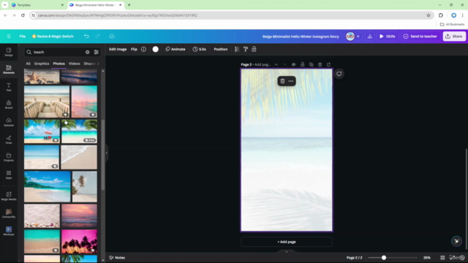468x263 pixels.
Task: Open the insights chart icon in header
Action: click(x=370, y=37)
